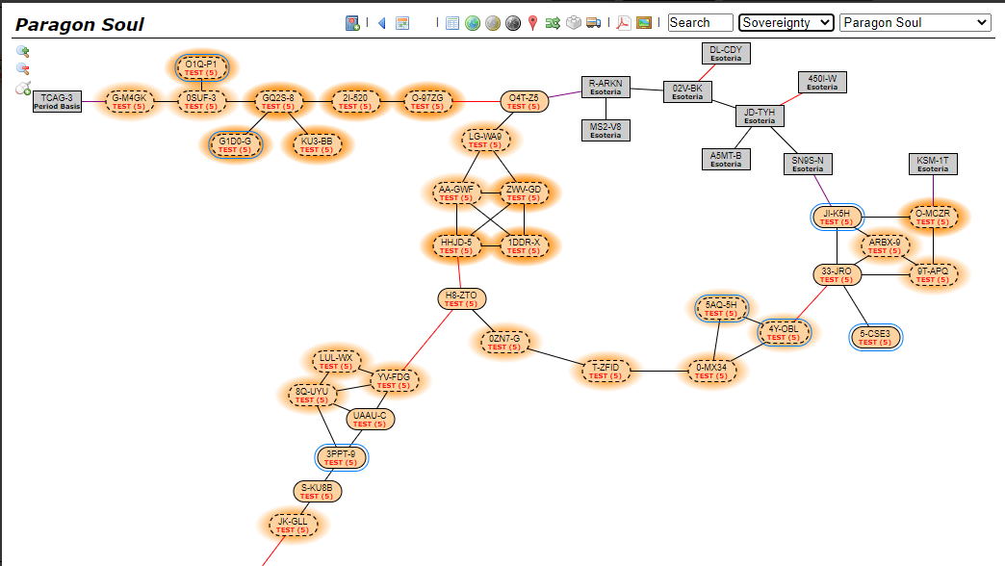Viewport: 1005px width, 566px height.
Task: Open the Sovereignty filter dropdown
Action: tap(786, 22)
